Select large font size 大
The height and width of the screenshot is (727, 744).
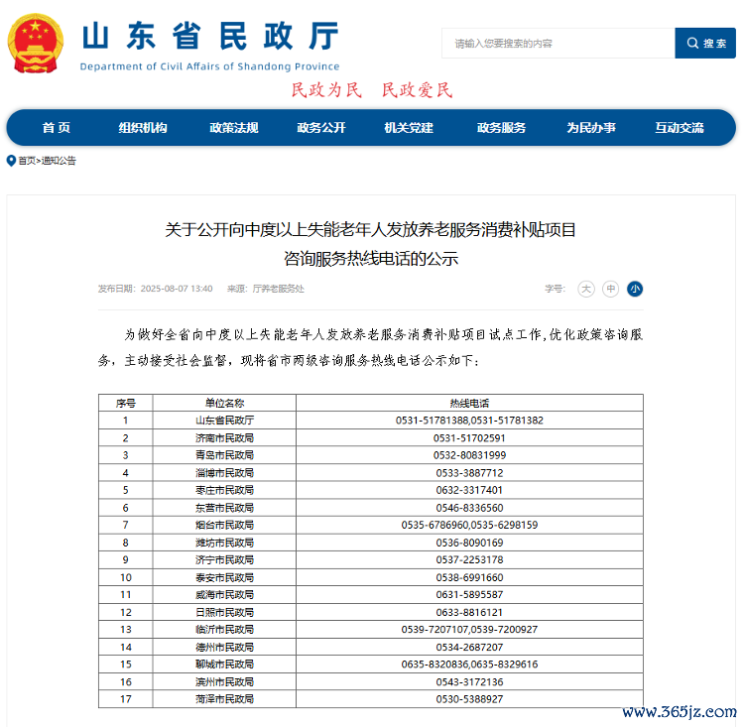[x=586, y=289]
